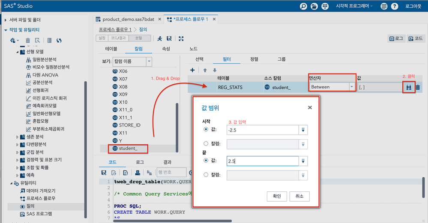The width and height of the screenshot is (428, 223).
Task: Open the applications grid icon in header
Action: point(325,6)
